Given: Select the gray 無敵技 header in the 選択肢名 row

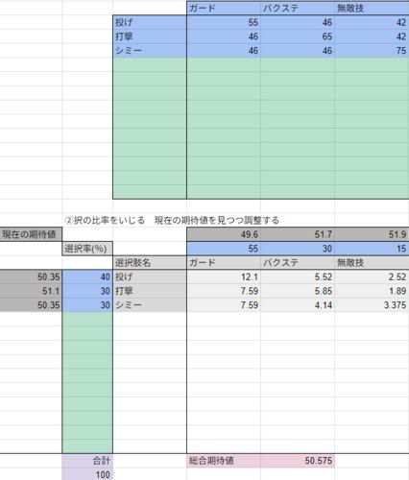Looking at the screenshot, I should tap(372, 263).
